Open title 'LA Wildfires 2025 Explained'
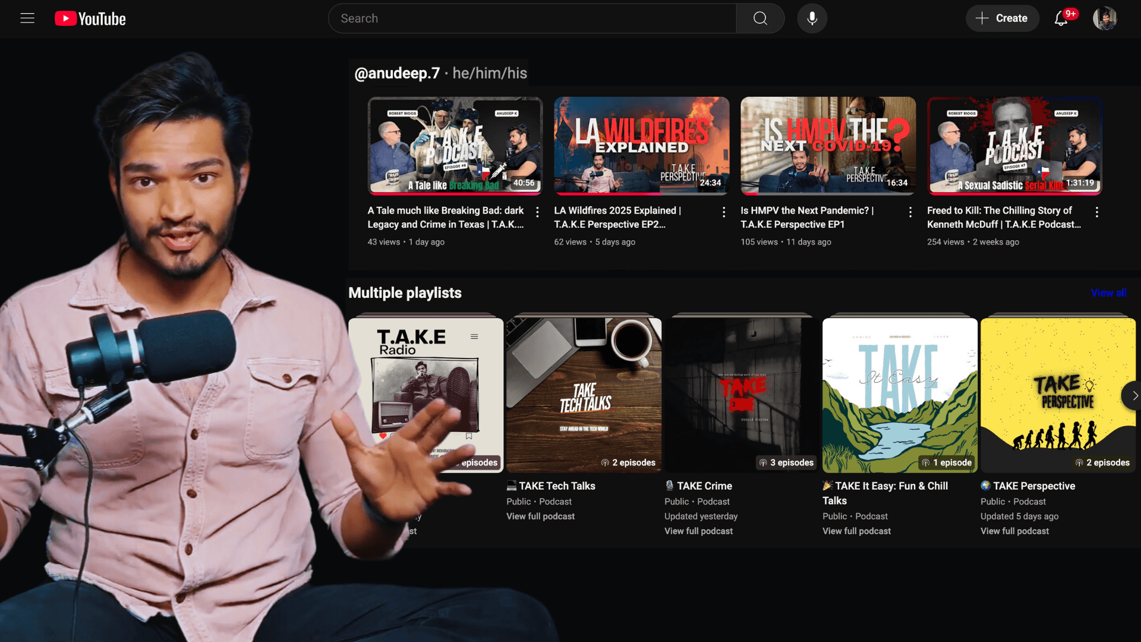1141x642 pixels. [x=617, y=218]
